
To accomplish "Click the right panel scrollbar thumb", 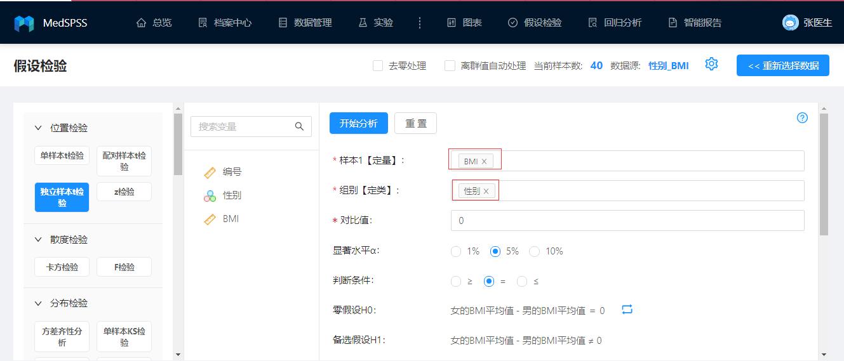I will 824,174.
